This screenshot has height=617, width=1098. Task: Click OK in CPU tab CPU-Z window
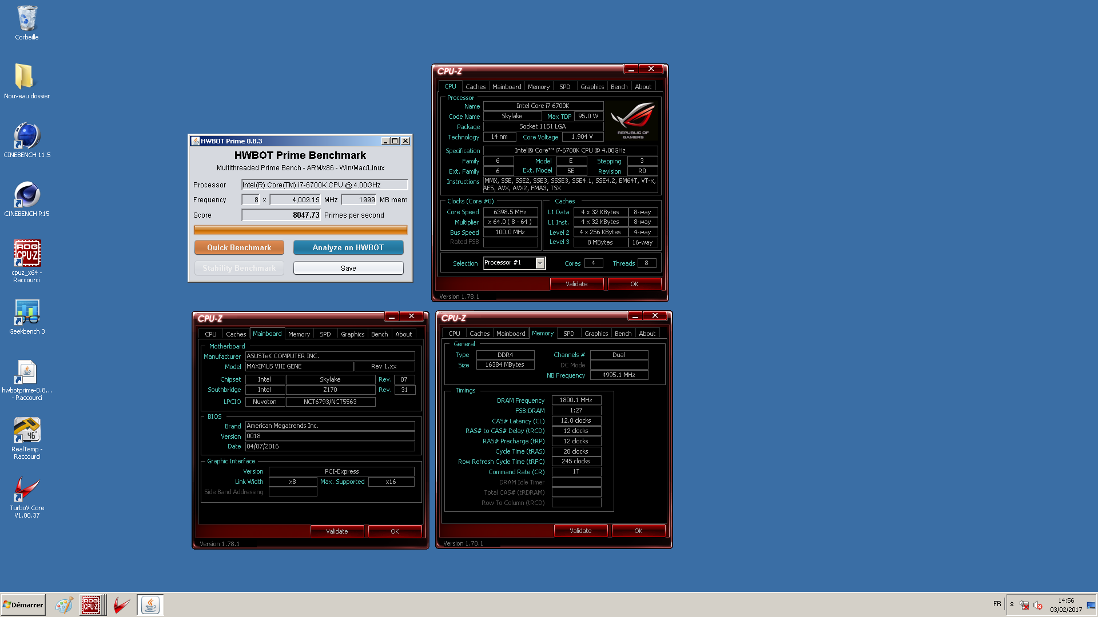click(x=634, y=284)
